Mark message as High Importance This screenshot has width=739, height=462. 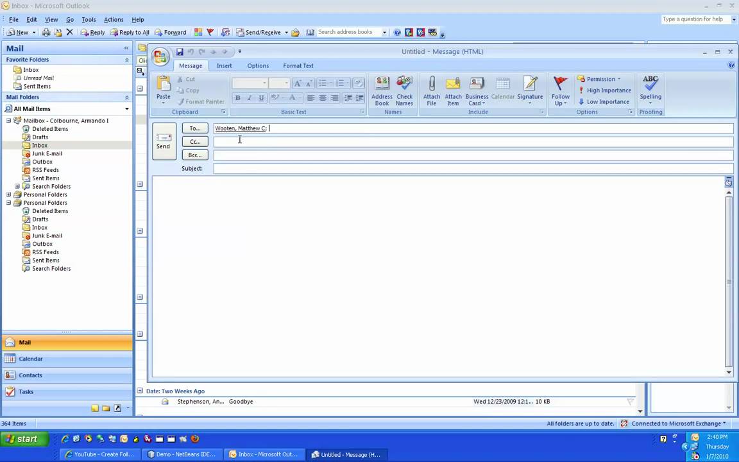pos(605,90)
